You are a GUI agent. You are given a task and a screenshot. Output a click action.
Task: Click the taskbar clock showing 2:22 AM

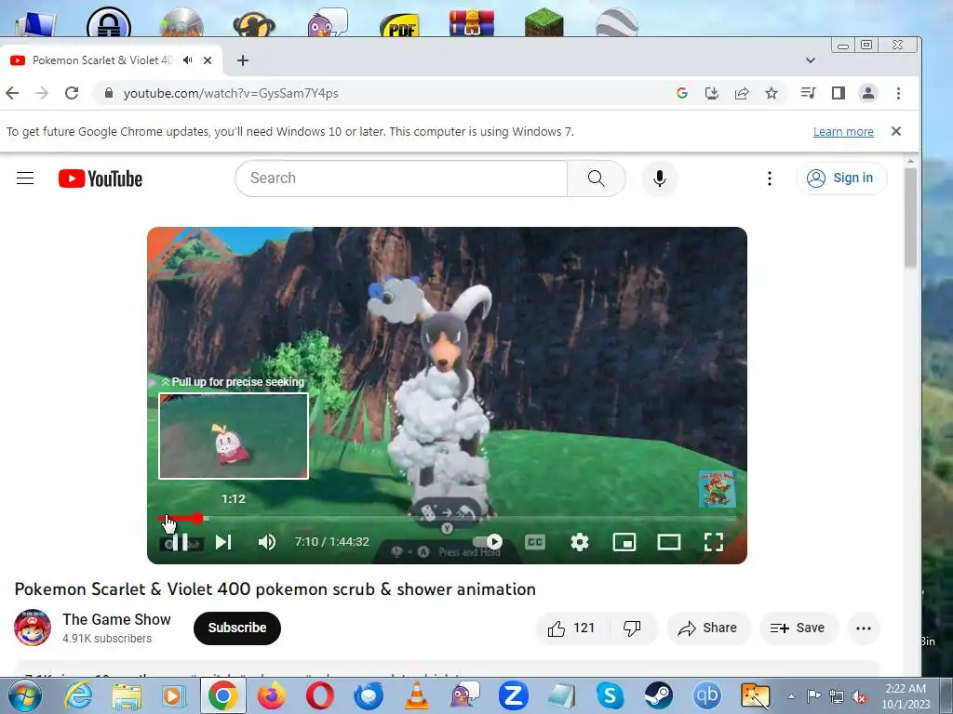(906, 696)
